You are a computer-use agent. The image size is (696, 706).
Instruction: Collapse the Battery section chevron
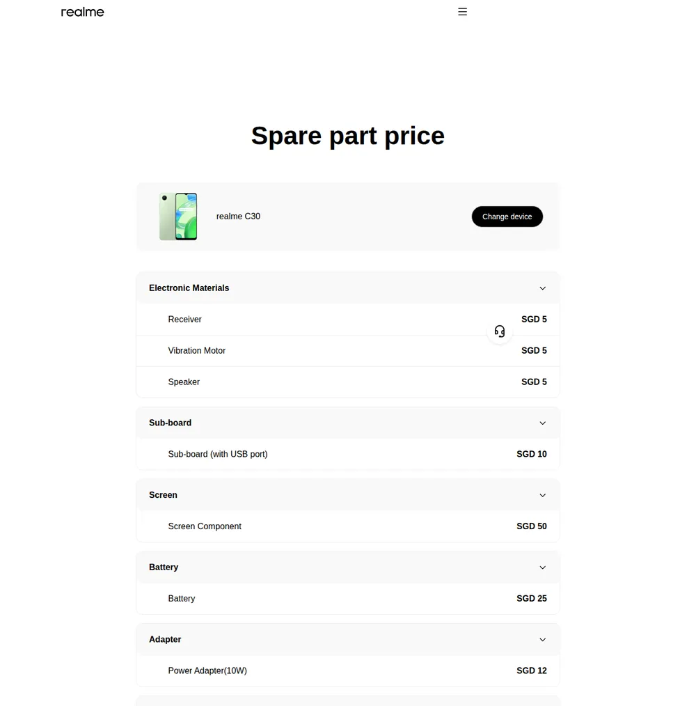coord(542,567)
